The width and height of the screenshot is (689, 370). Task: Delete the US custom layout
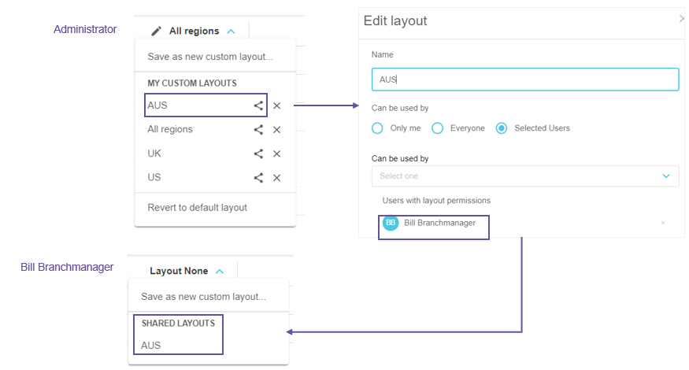(277, 178)
